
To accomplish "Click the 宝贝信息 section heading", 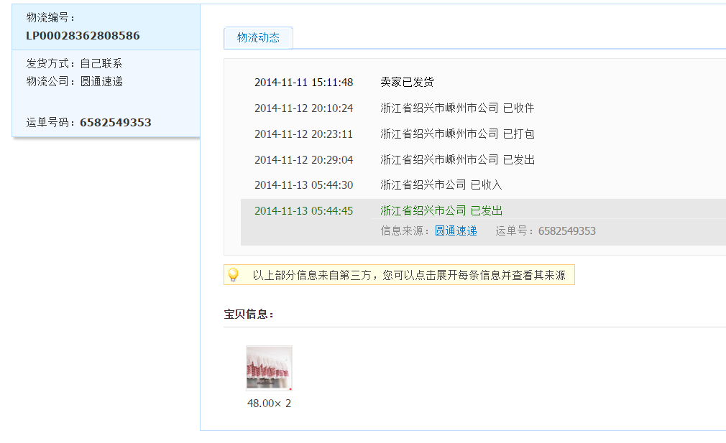I will [x=249, y=314].
